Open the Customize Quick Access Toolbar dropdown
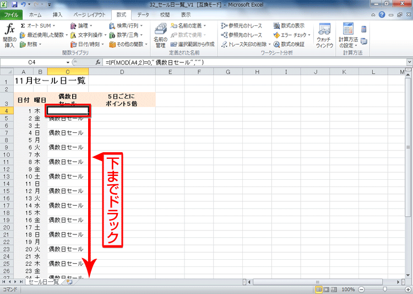Screen dimensions: 413x294 point(49,4)
